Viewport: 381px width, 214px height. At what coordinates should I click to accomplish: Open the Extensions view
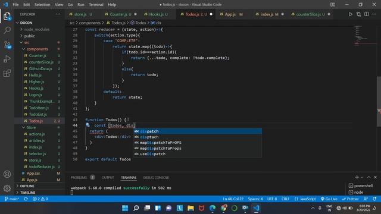click(7, 73)
